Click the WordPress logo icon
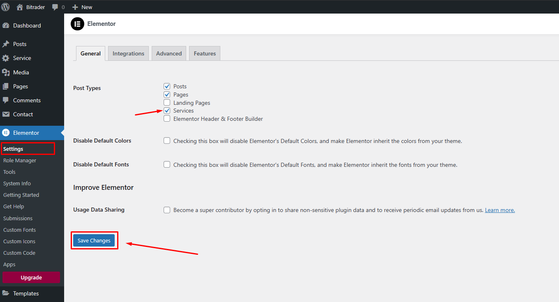Viewport: 559px width, 302px height. tap(5, 7)
